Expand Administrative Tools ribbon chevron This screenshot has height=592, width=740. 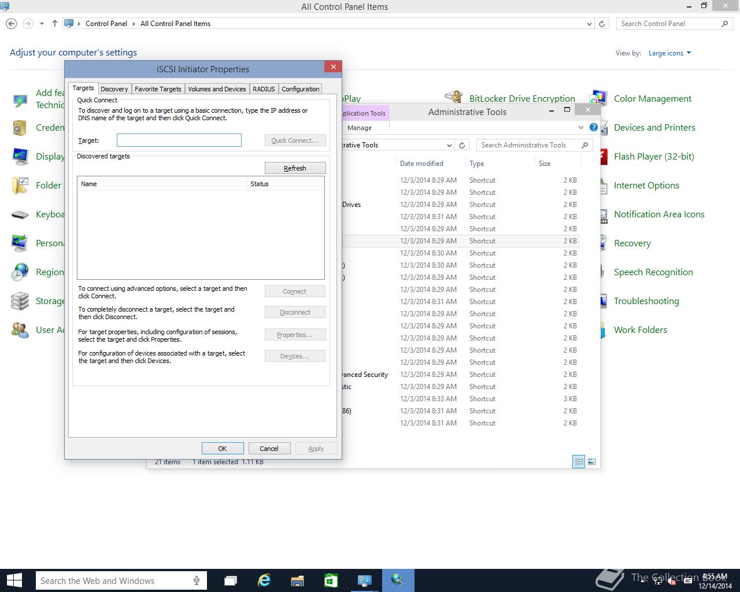pos(581,127)
